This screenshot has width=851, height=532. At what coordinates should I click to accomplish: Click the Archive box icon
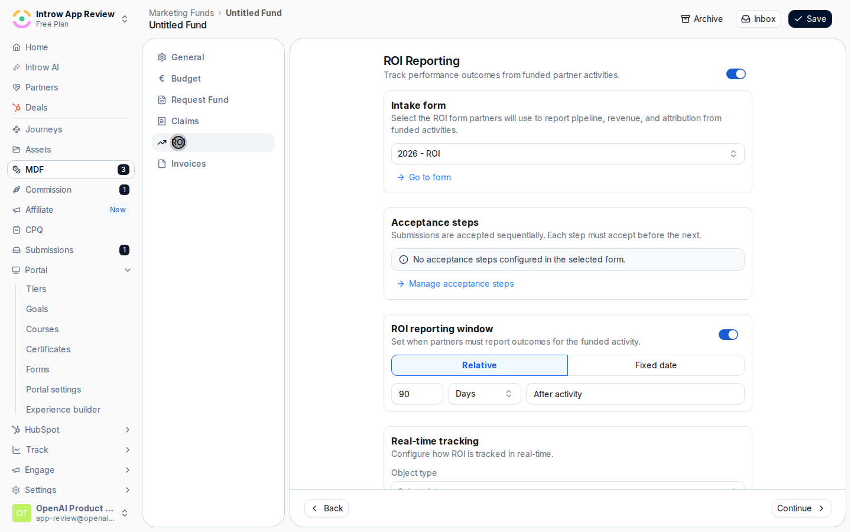click(686, 19)
